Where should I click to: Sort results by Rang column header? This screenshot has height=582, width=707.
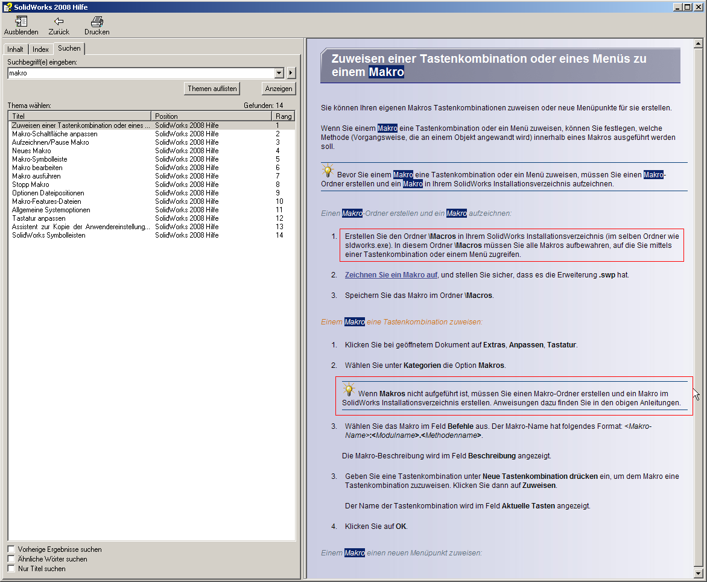284,116
